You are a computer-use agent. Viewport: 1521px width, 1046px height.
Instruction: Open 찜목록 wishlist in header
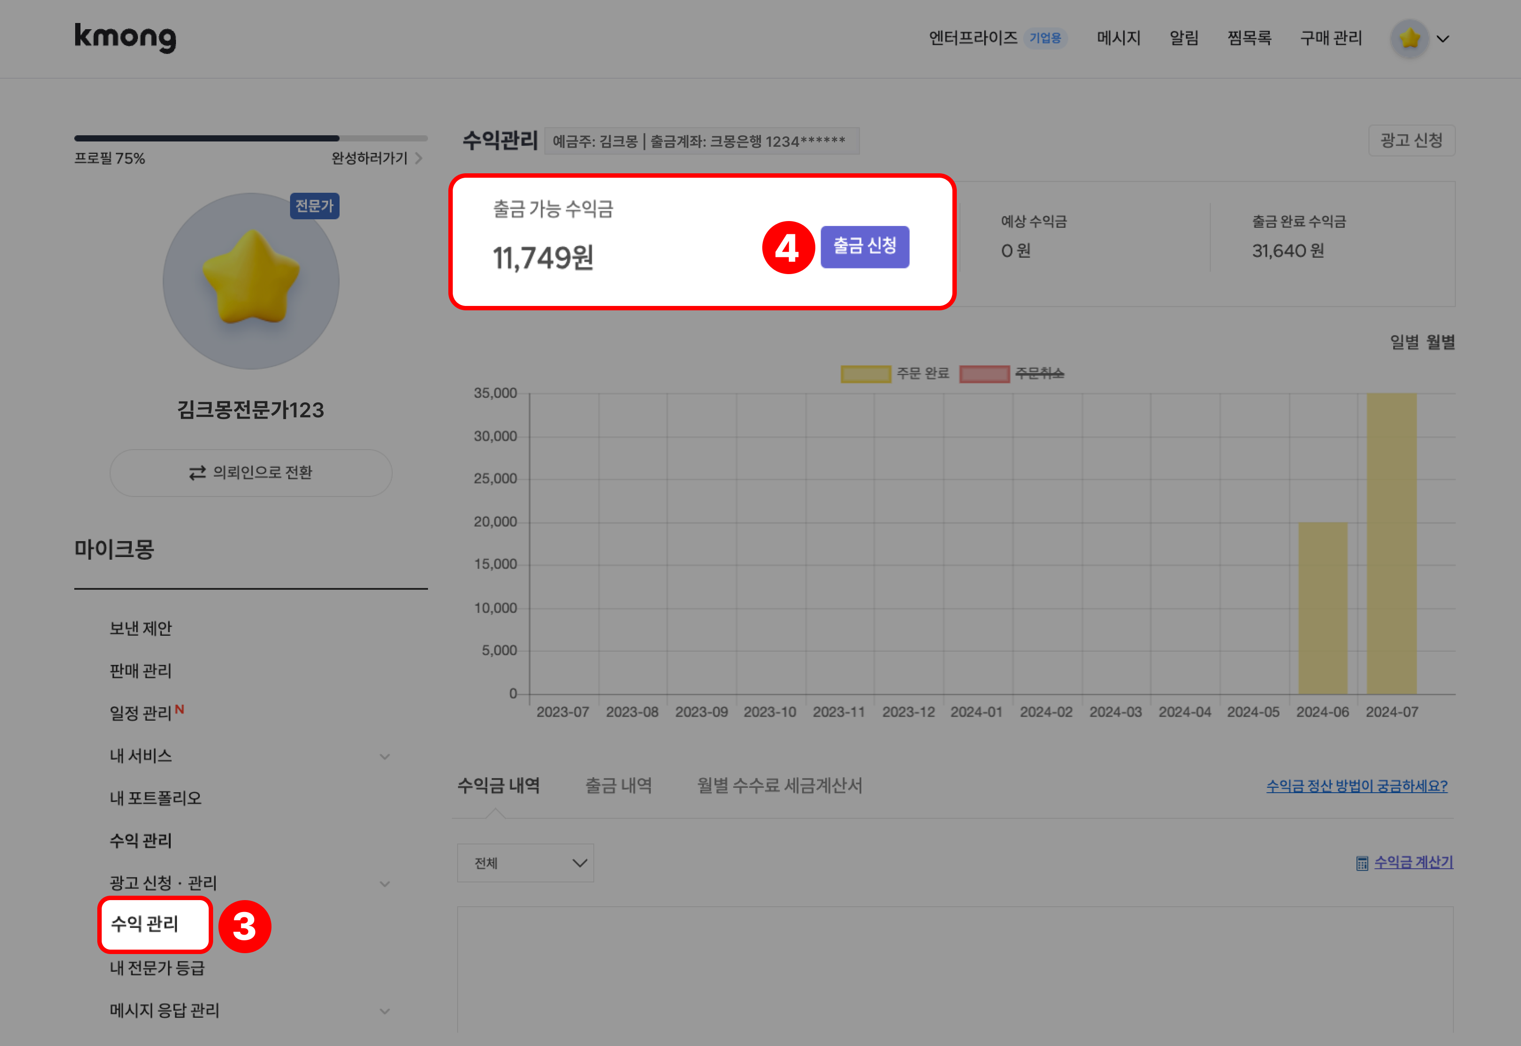tap(1249, 38)
